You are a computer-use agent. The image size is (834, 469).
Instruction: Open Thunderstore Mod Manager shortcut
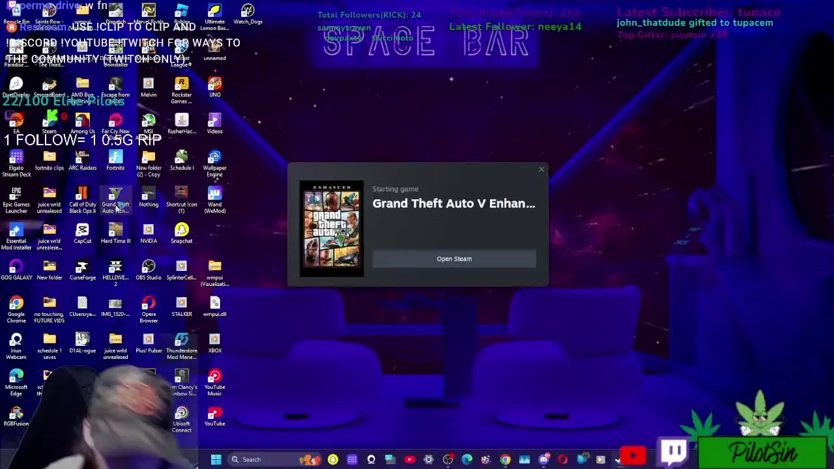coord(182,345)
